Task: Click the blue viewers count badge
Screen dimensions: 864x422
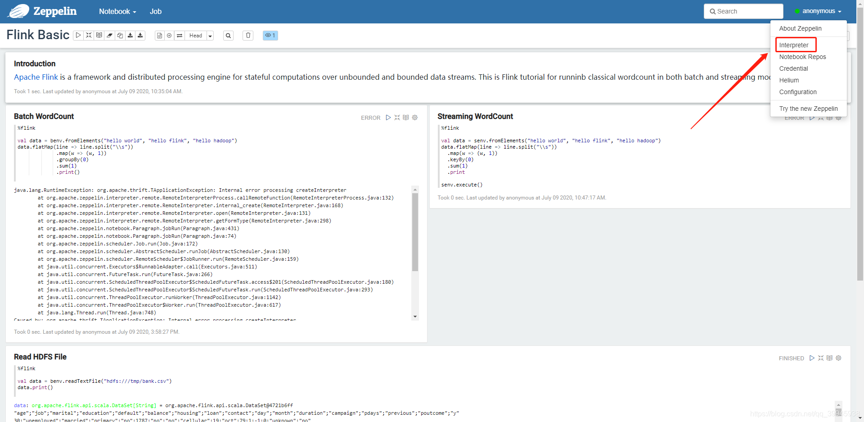Action: click(x=270, y=36)
